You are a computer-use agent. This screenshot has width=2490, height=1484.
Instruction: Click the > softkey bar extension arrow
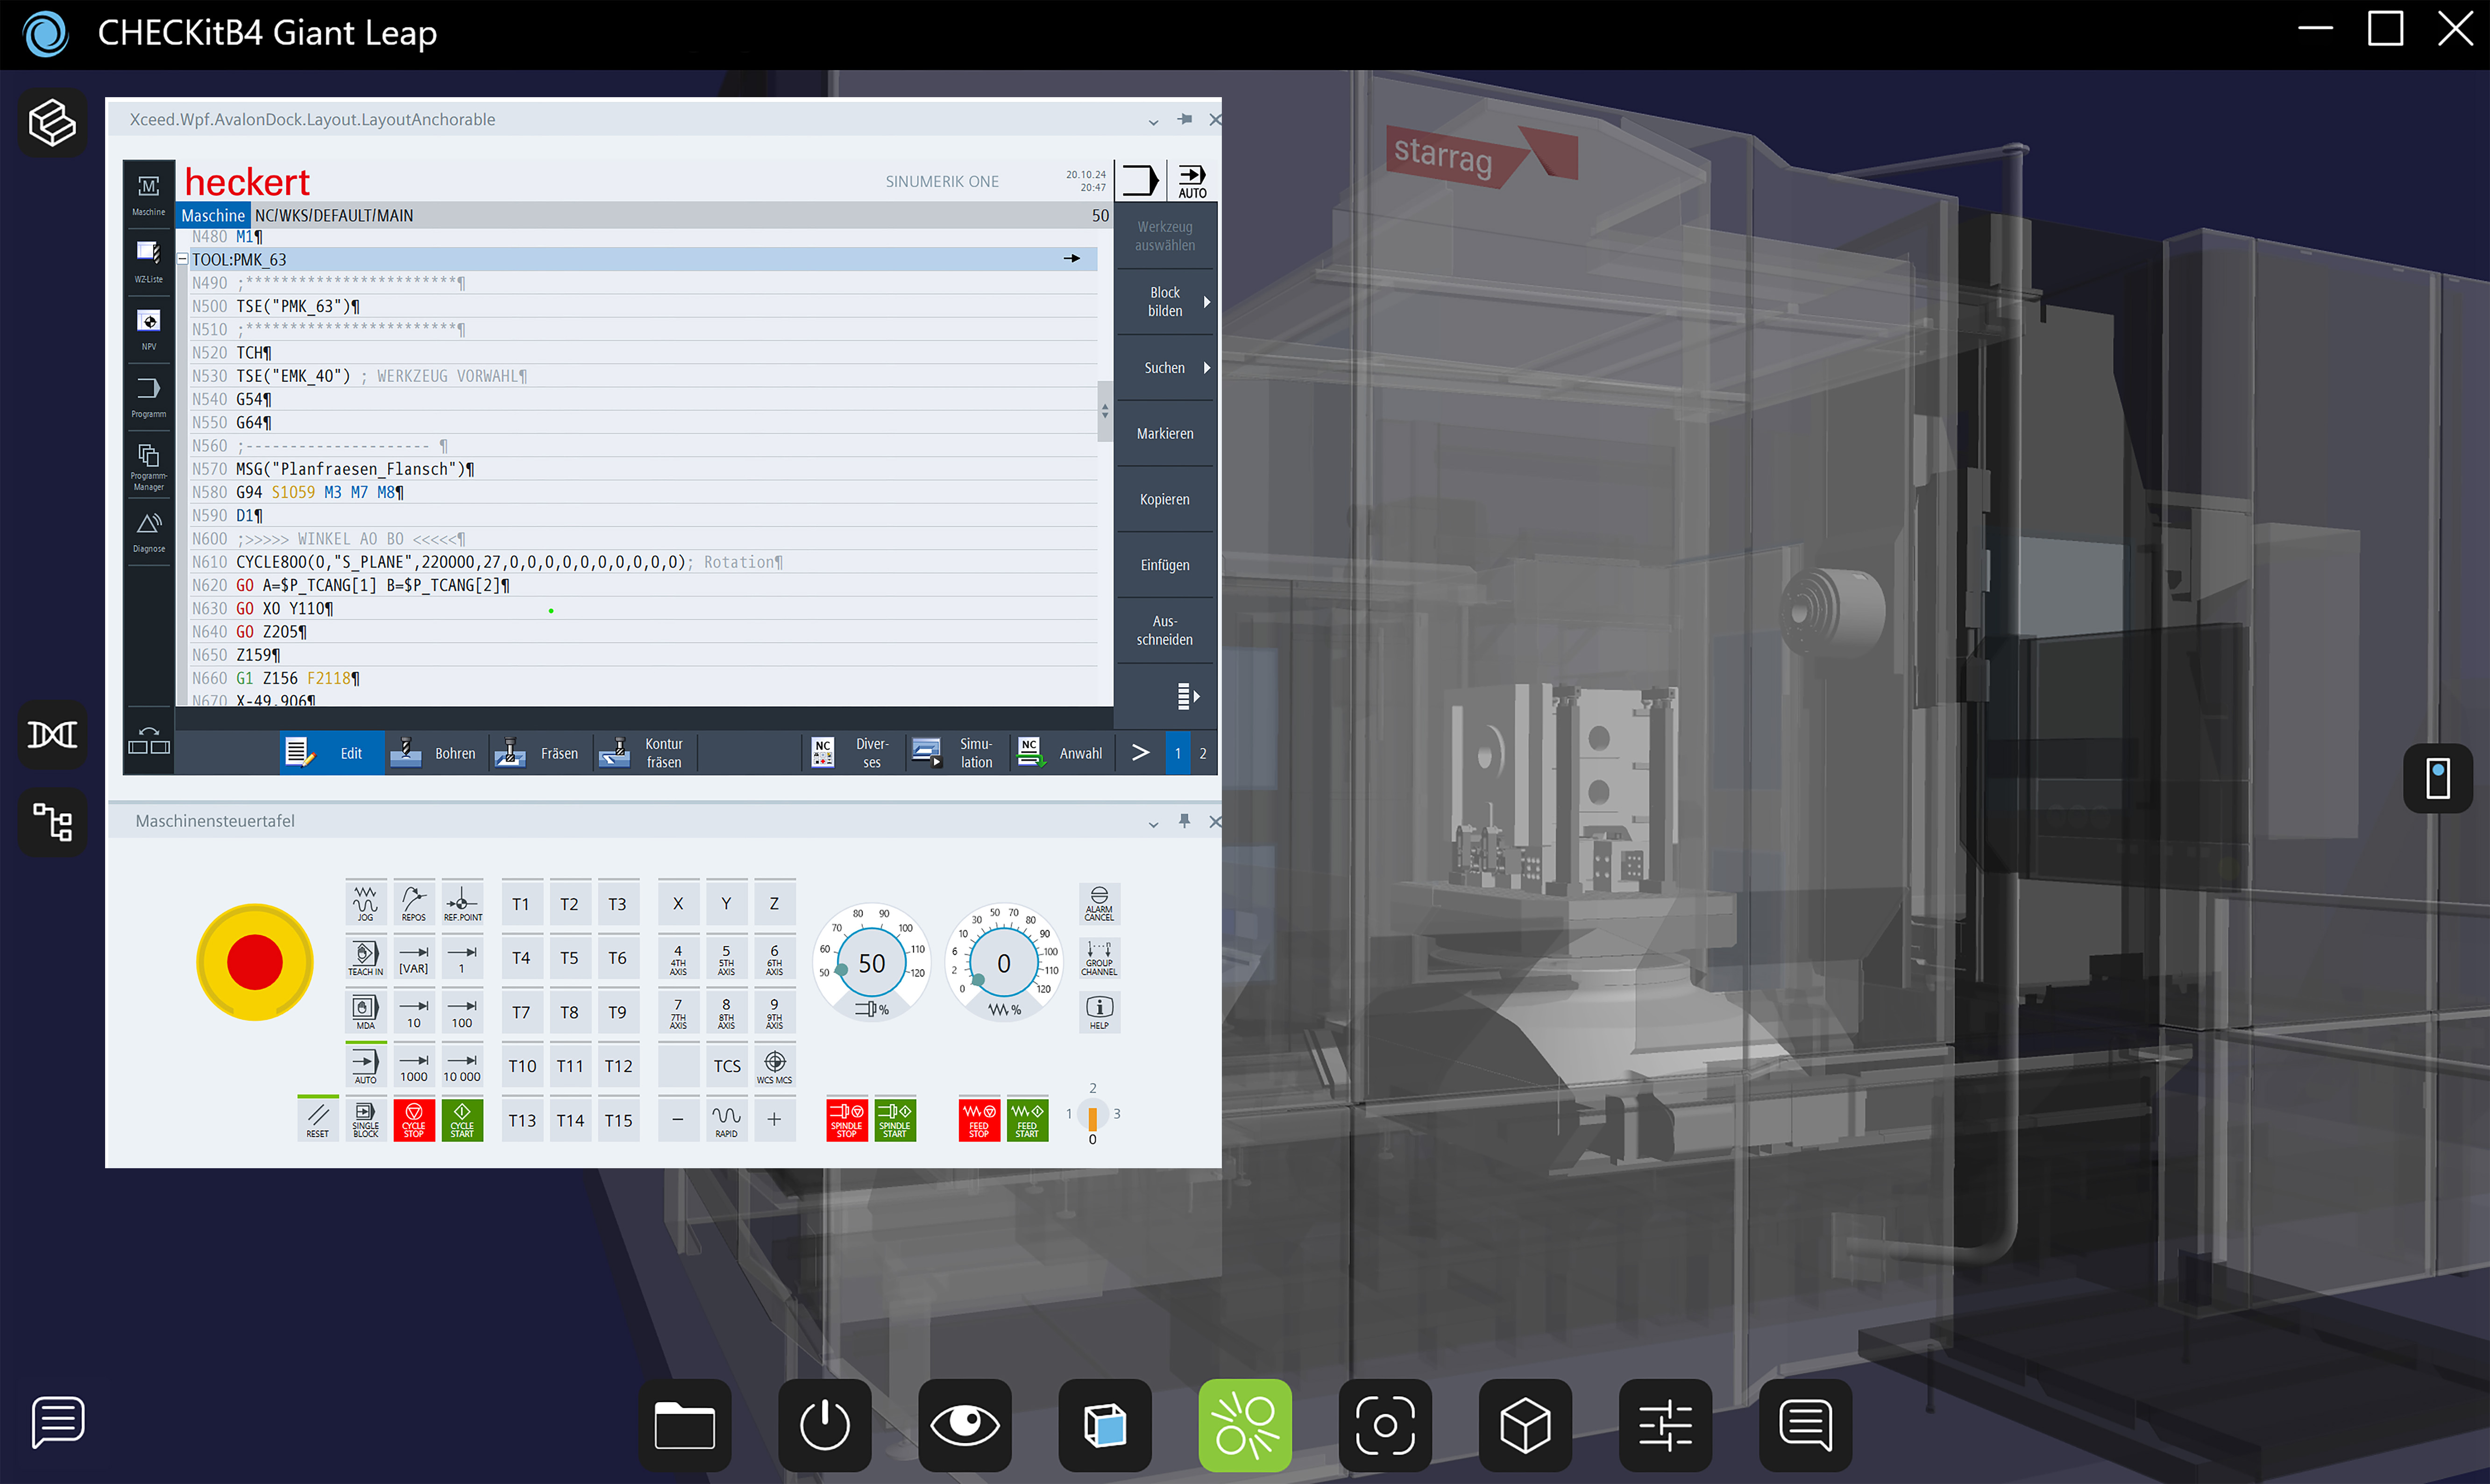[1140, 753]
